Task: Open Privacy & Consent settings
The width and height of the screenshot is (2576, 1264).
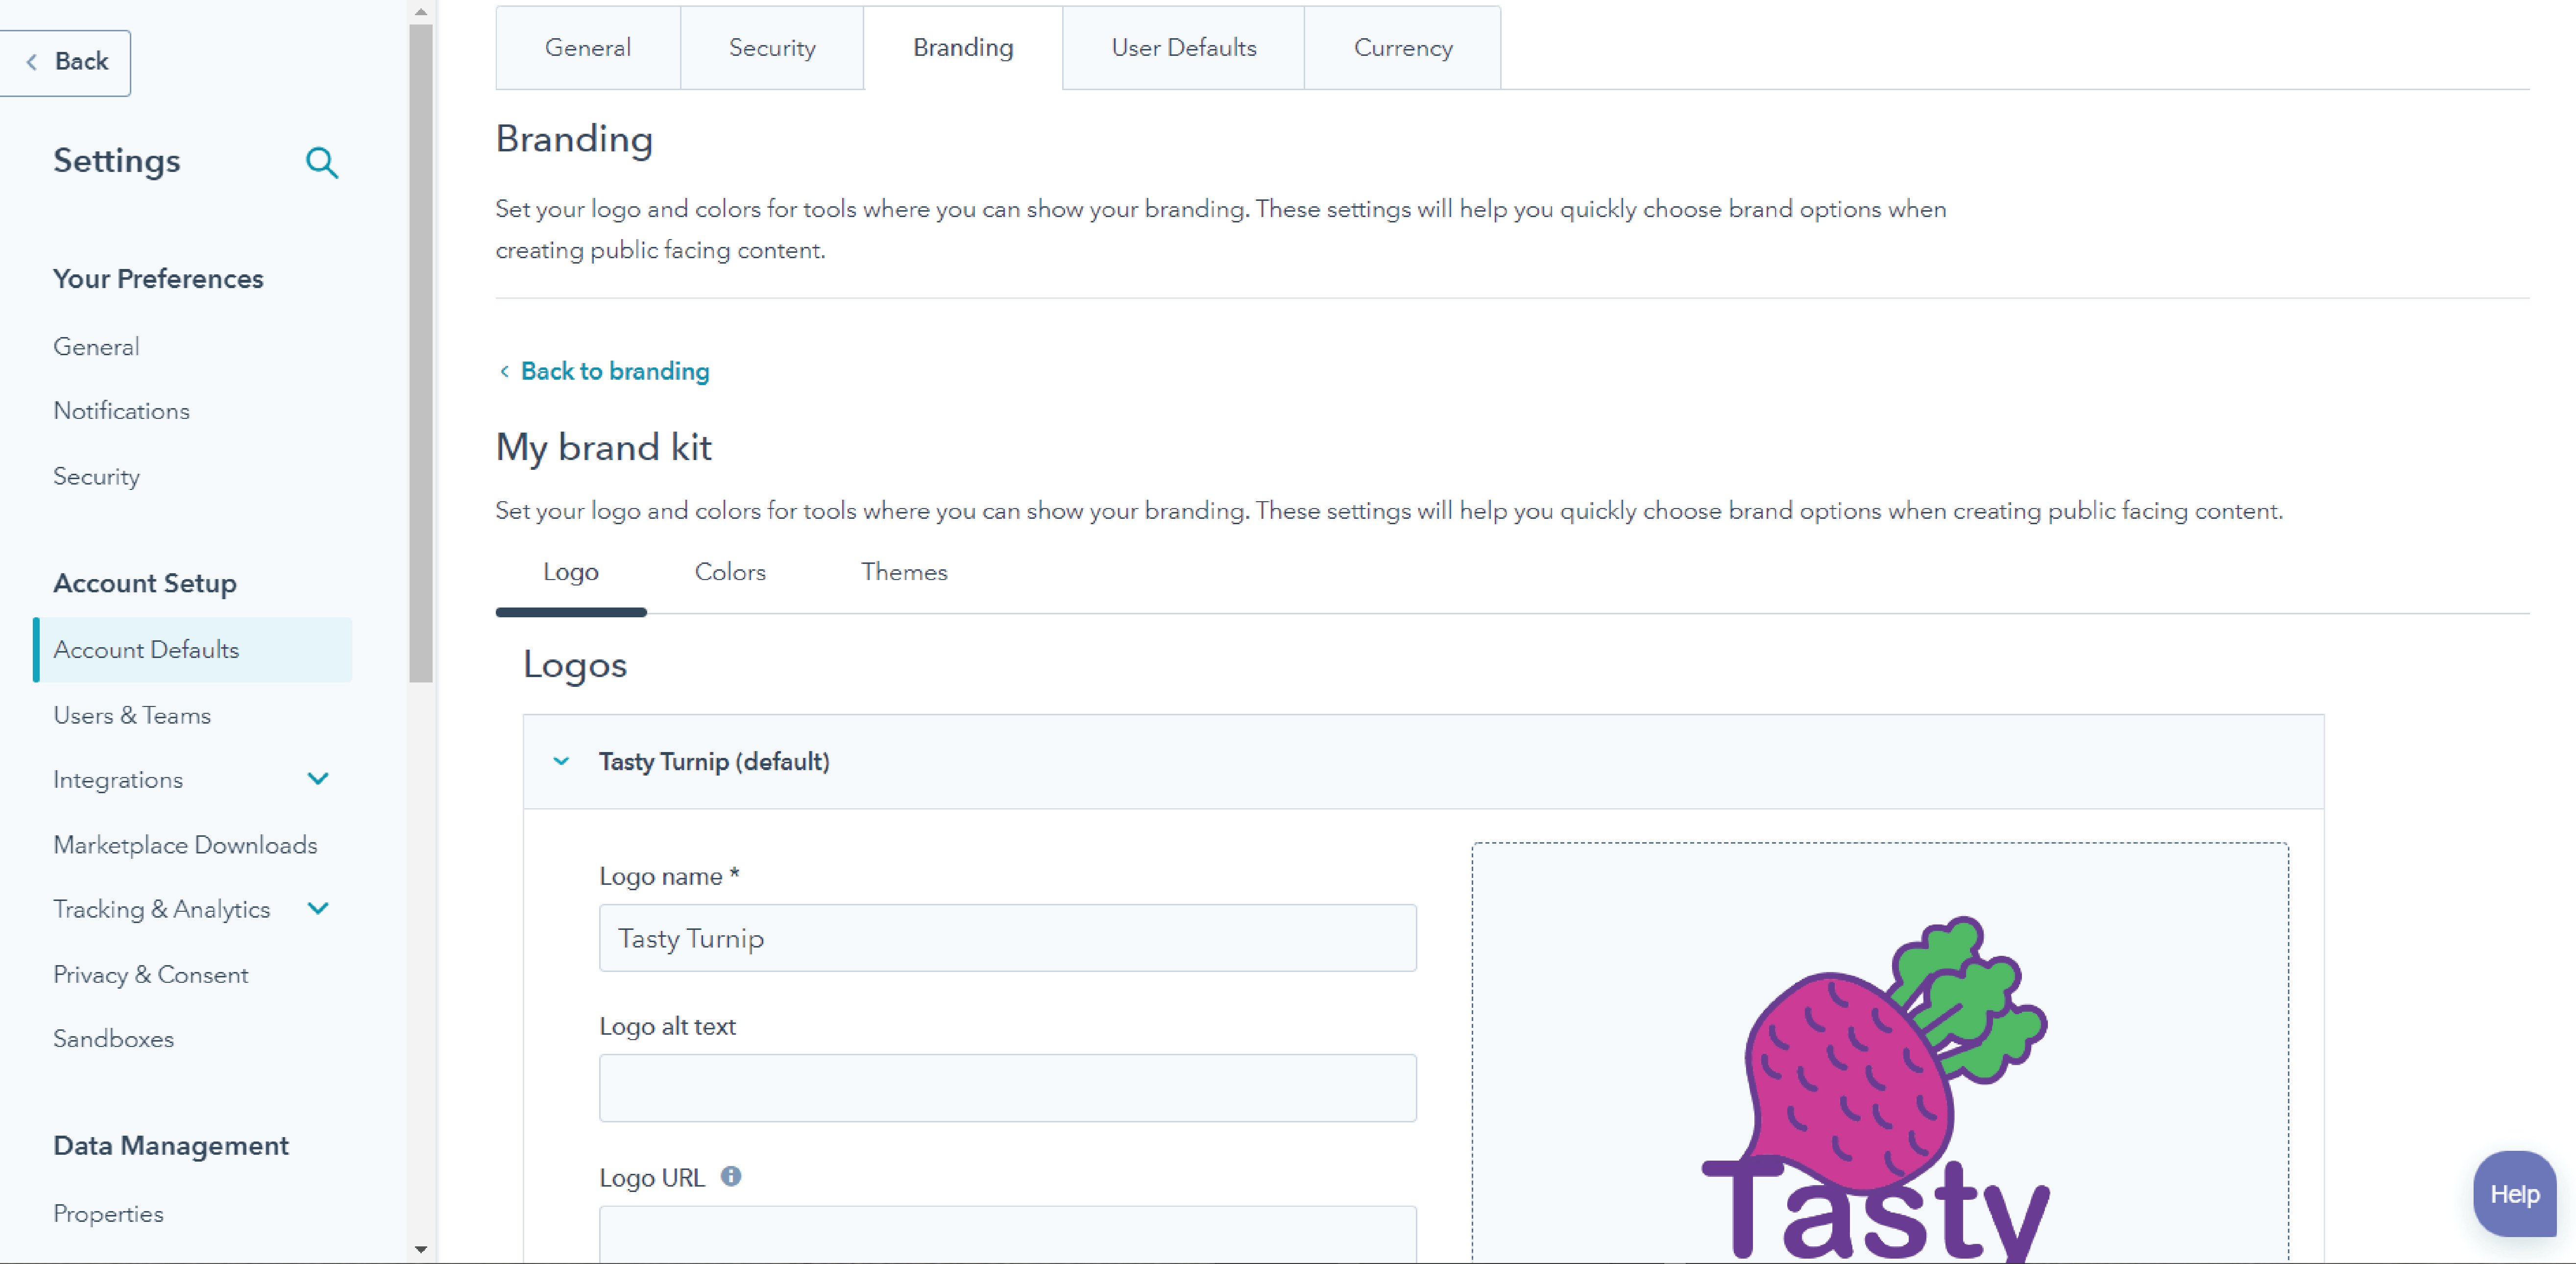Action: point(150,975)
